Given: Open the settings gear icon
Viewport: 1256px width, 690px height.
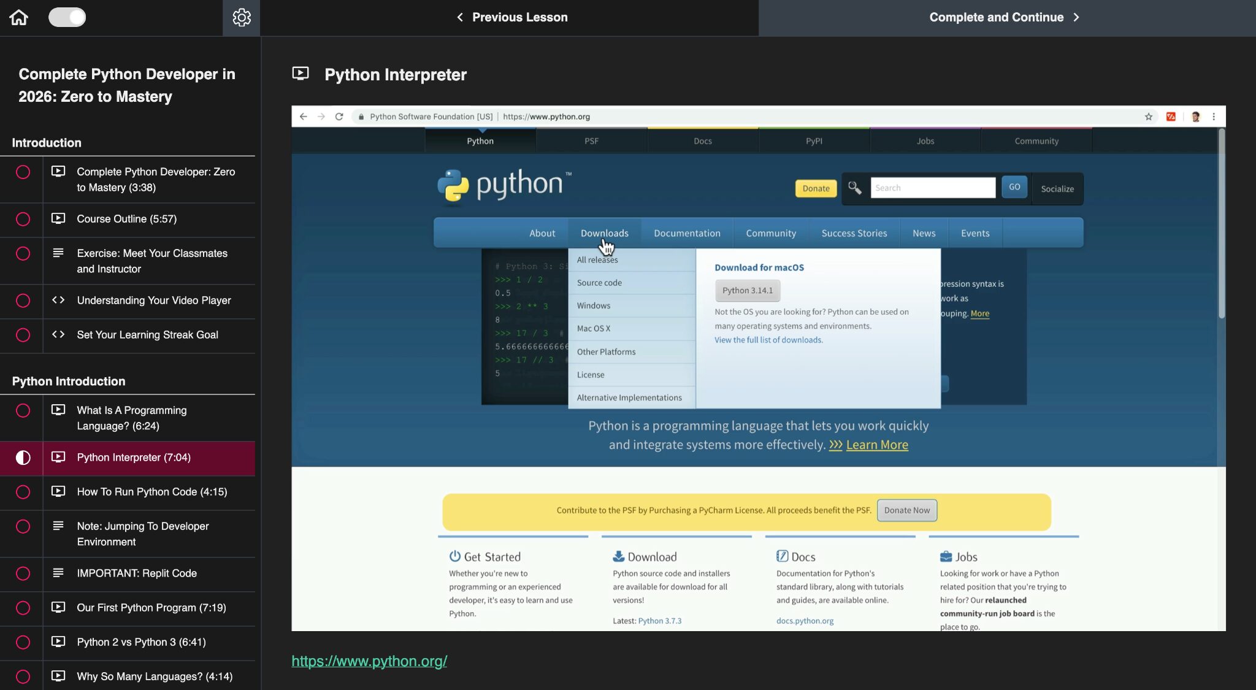Looking at the screenshot, I should coord(242,17).
